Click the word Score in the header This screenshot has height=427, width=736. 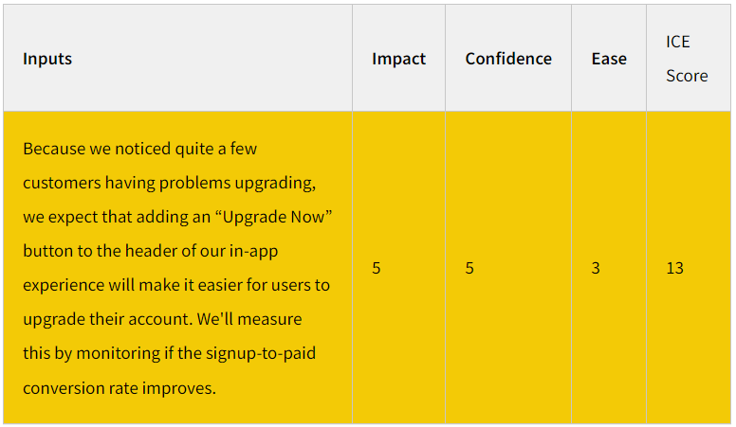tap(687, 76)
